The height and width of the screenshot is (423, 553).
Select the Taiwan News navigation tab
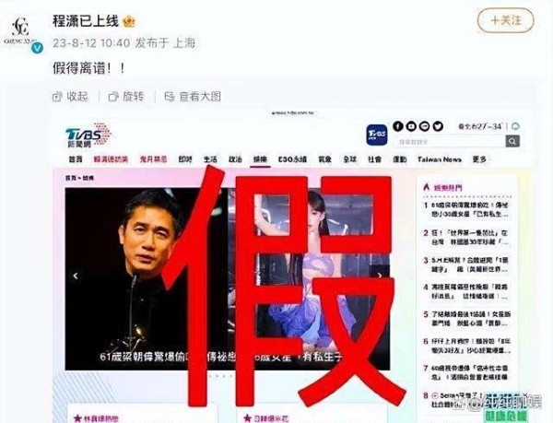pos(440,159)
